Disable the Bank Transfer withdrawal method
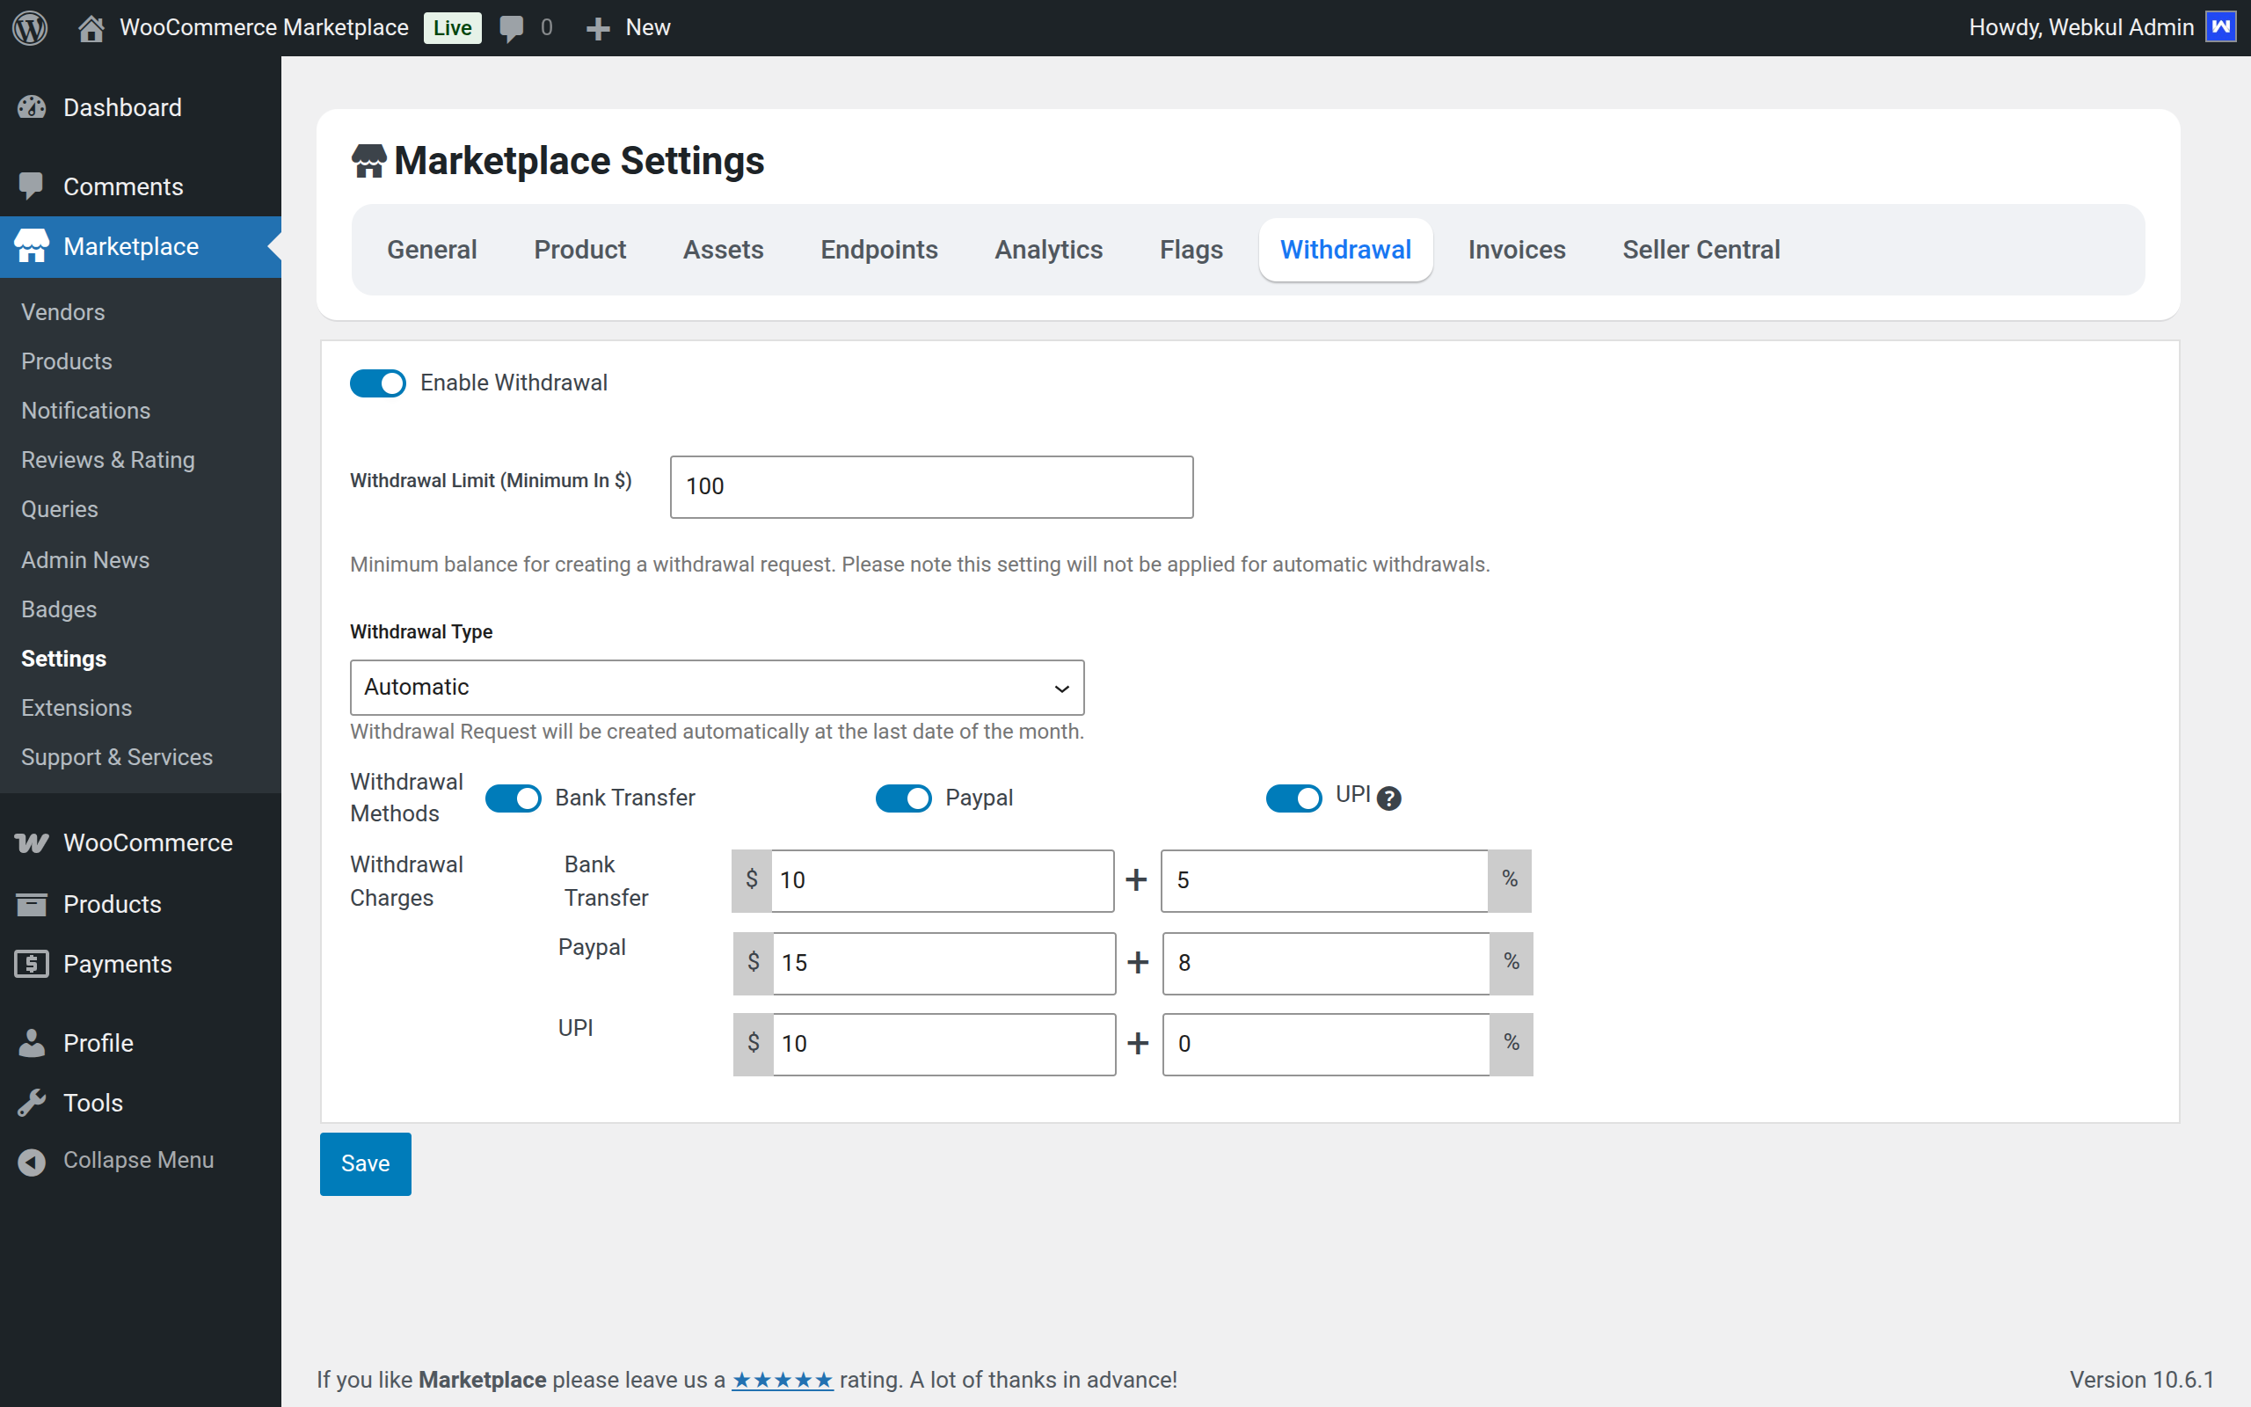The image size is (2251, 1407). [513, 798]
